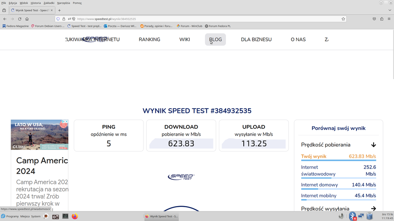Open a new browser tab

point(59,10)
